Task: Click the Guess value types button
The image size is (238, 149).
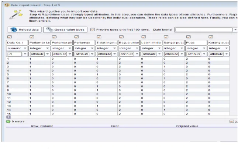Action: coord(65,30)
